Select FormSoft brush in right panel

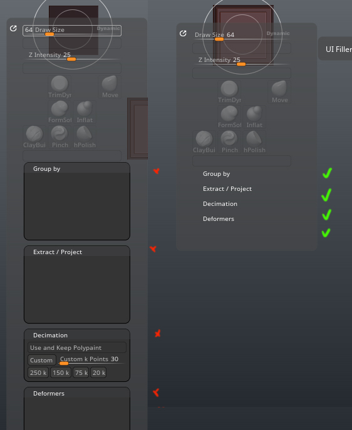pos(229,117)
